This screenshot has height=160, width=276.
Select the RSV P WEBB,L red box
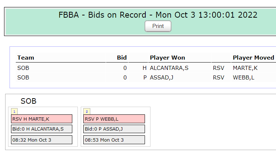pos(114,119)
